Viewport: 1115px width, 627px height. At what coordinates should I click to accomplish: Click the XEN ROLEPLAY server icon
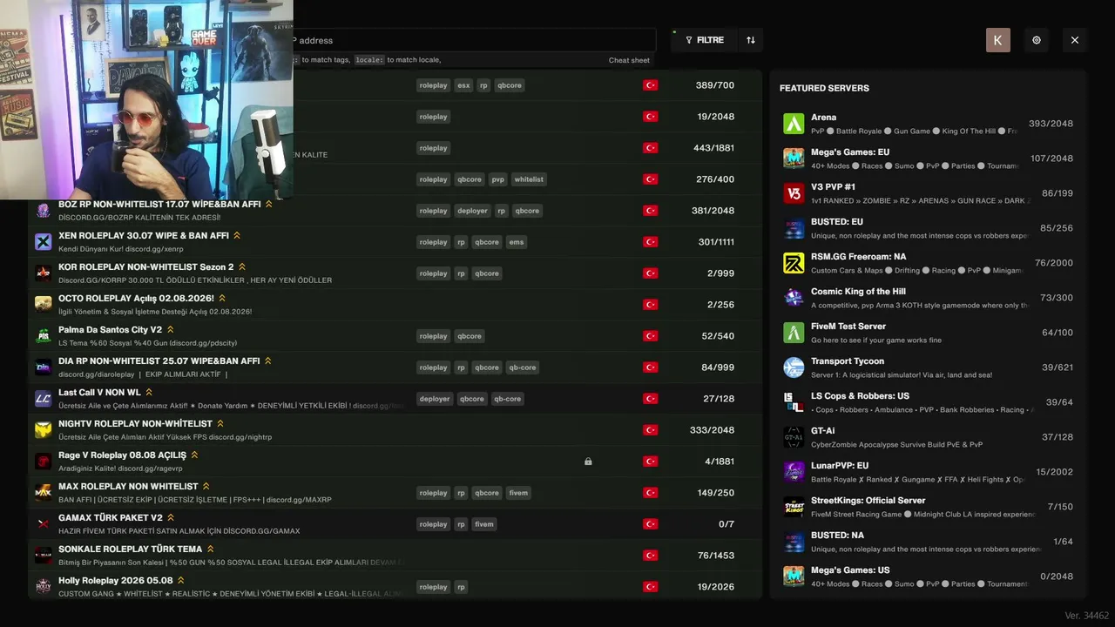pos(44,242)
